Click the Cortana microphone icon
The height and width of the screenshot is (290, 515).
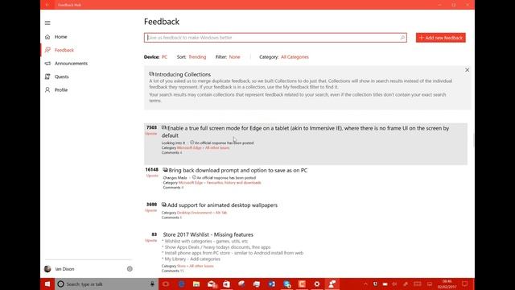point(152,284)
